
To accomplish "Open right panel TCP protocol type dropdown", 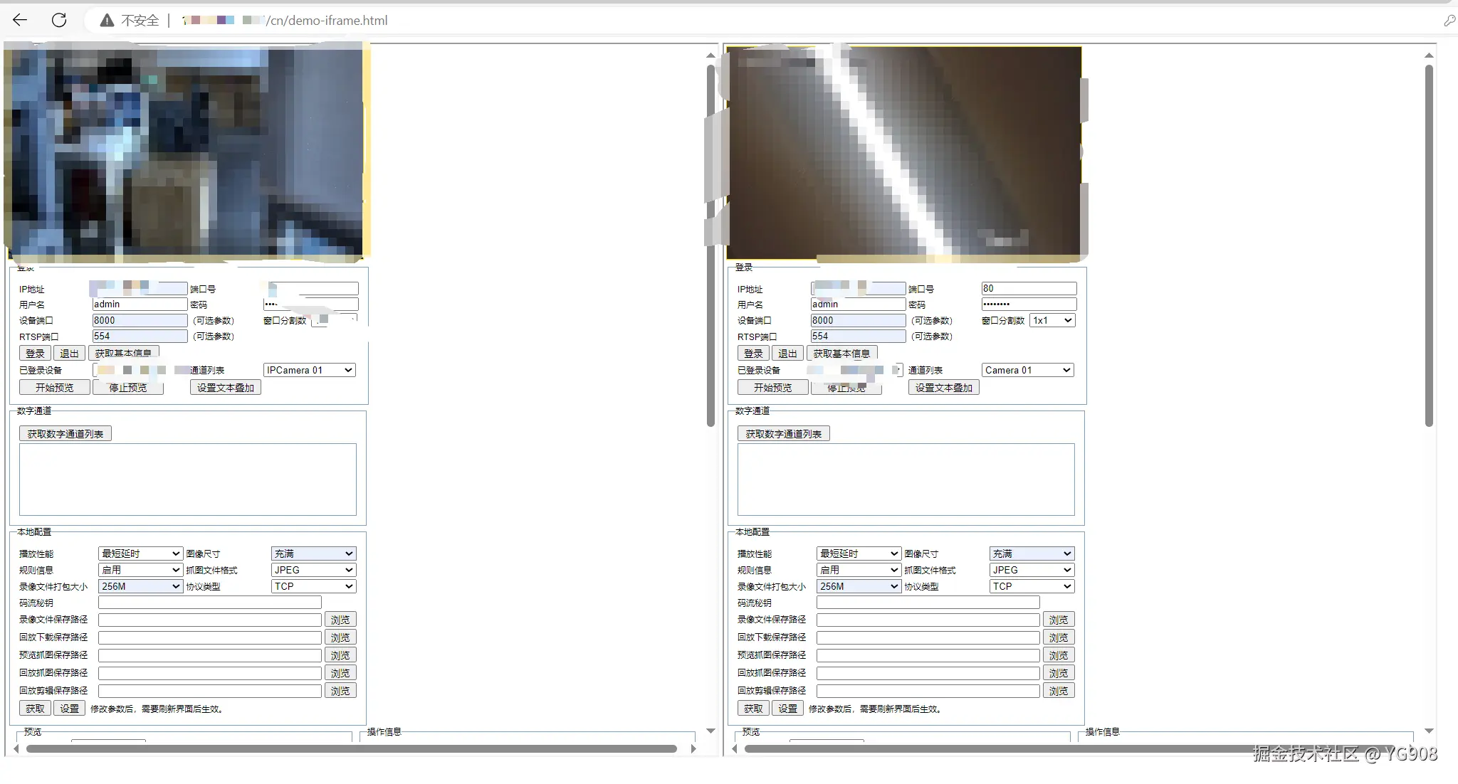I will (1031, 586).
